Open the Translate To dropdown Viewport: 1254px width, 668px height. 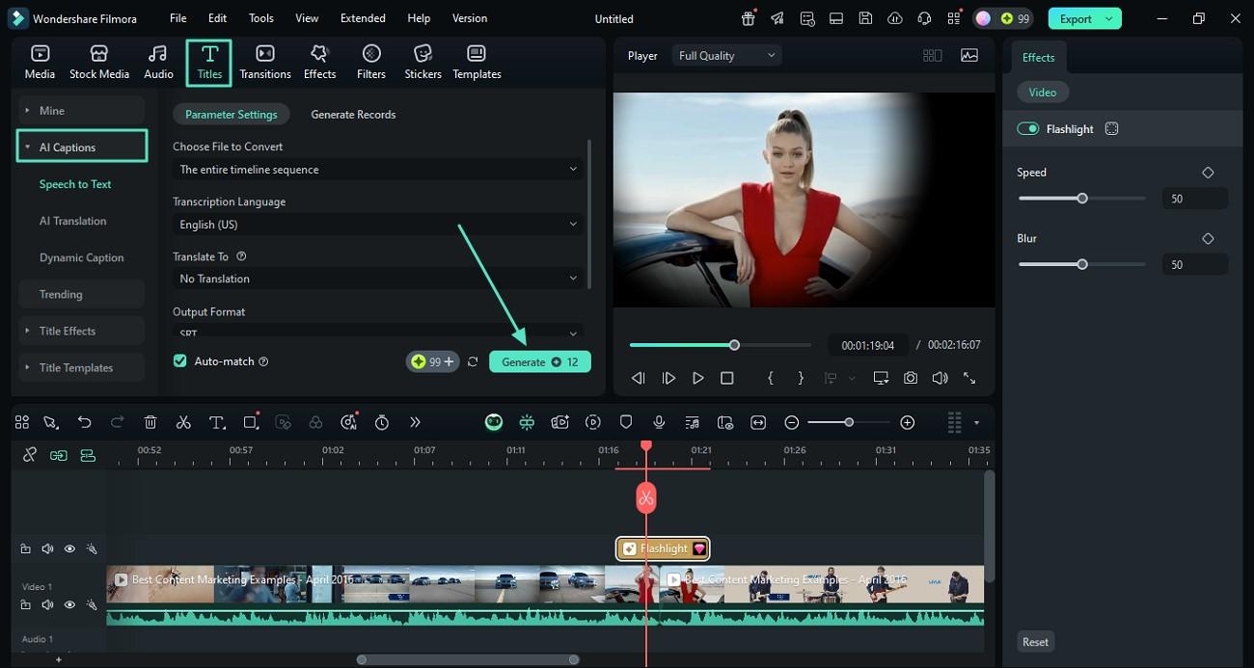coord(378,279)
